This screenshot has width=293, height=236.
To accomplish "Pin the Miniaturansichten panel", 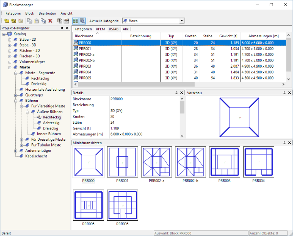I will (285, 143).
